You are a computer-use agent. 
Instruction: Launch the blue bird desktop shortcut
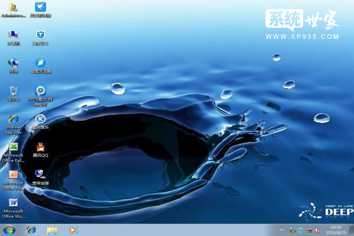pyautogui.click(x=40, y=8)
